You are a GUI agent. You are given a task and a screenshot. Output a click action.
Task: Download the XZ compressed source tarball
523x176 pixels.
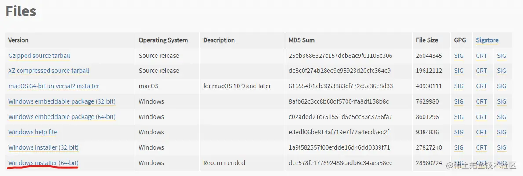[49, 71]
